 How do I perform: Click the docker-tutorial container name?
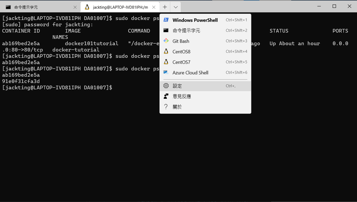76,50
